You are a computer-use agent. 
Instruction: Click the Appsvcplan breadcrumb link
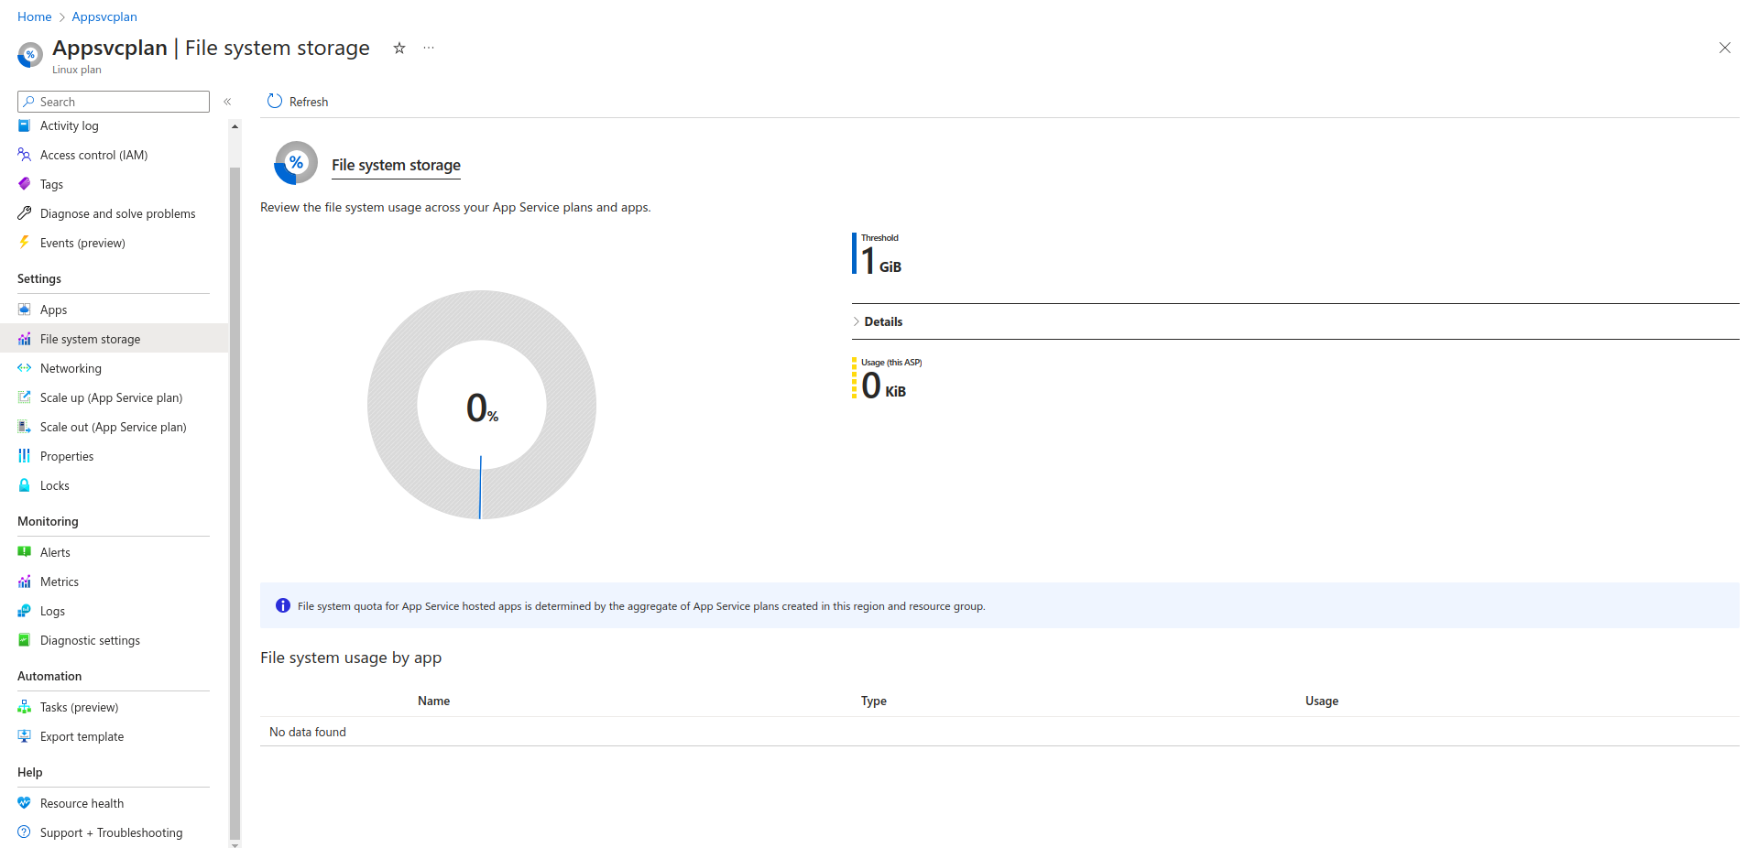tap(104, 16)
